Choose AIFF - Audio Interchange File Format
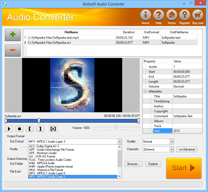The width and height of the screenshot is (208, 192). [73, 150]
